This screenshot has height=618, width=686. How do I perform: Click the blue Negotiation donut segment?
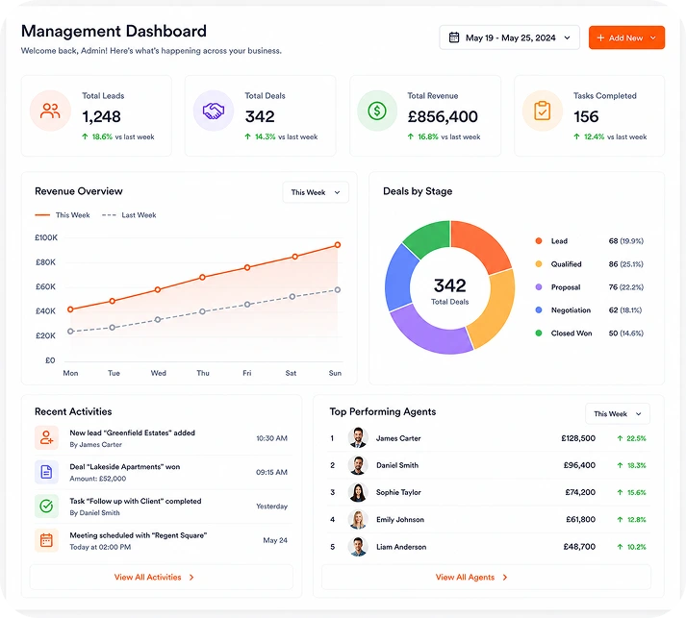click(400, 278)
